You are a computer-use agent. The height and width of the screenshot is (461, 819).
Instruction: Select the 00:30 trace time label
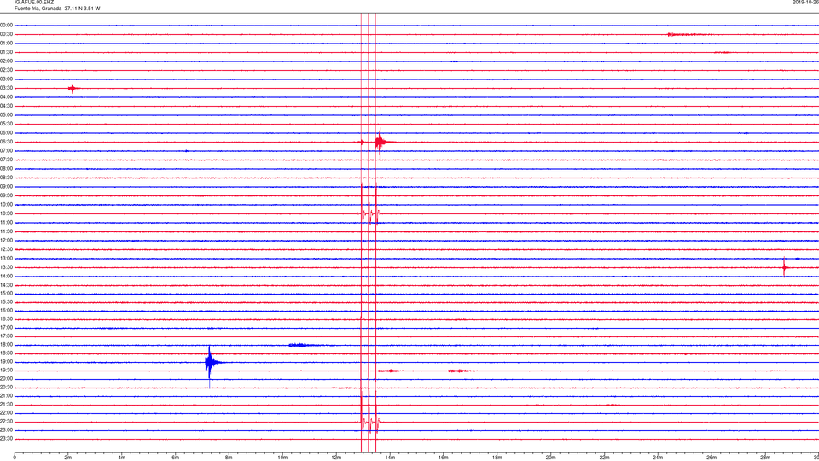6,34
